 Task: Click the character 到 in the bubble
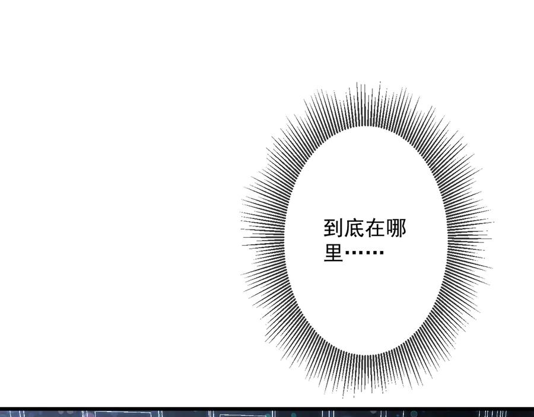coord(334,229)
